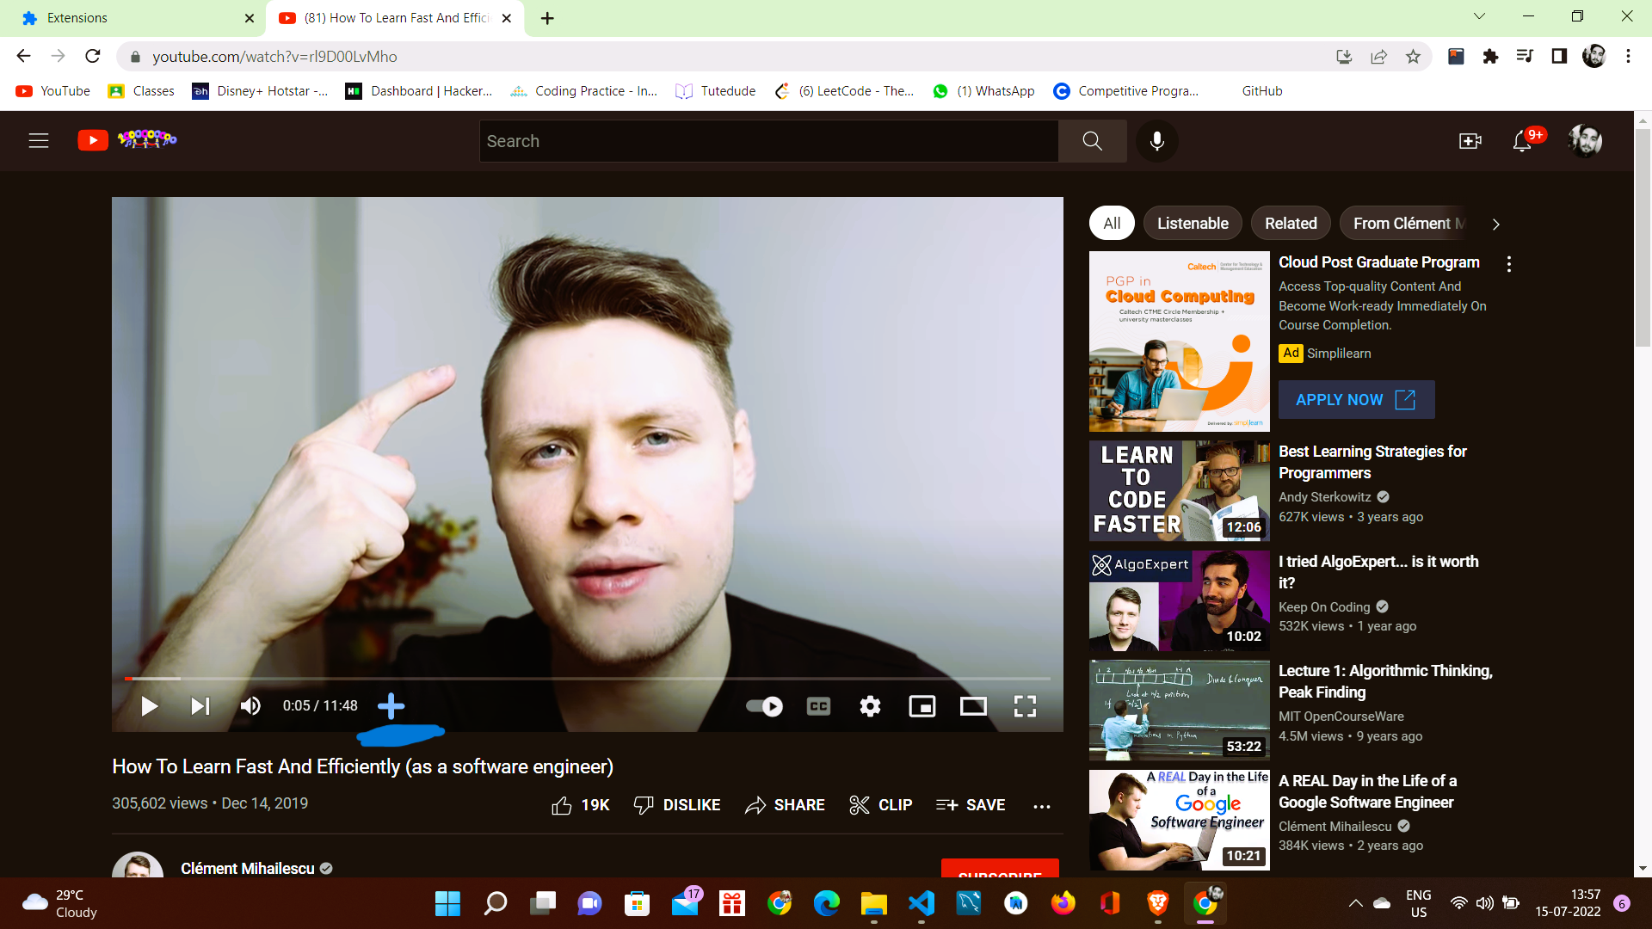Switch to the Extensions tab
The height and width of the screenshot is (929, 1652).
(x=133, y=18)
